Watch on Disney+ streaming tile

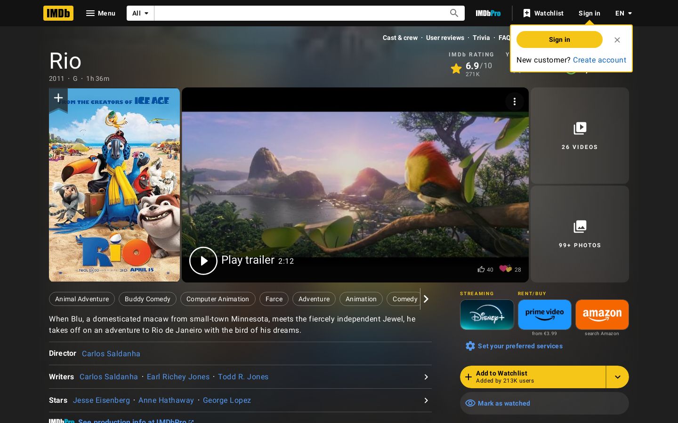(487, 314)
